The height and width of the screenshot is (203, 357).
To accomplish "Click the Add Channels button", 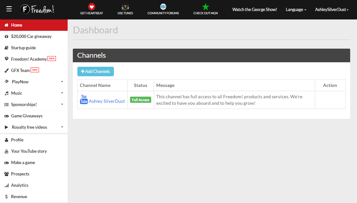I will click(x=96, y=71).
